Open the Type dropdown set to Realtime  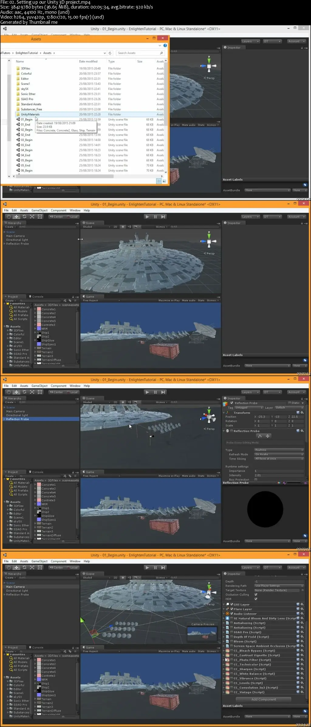(279, 450)
